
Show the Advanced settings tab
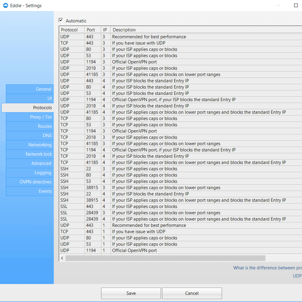click(x=30, y=163)
